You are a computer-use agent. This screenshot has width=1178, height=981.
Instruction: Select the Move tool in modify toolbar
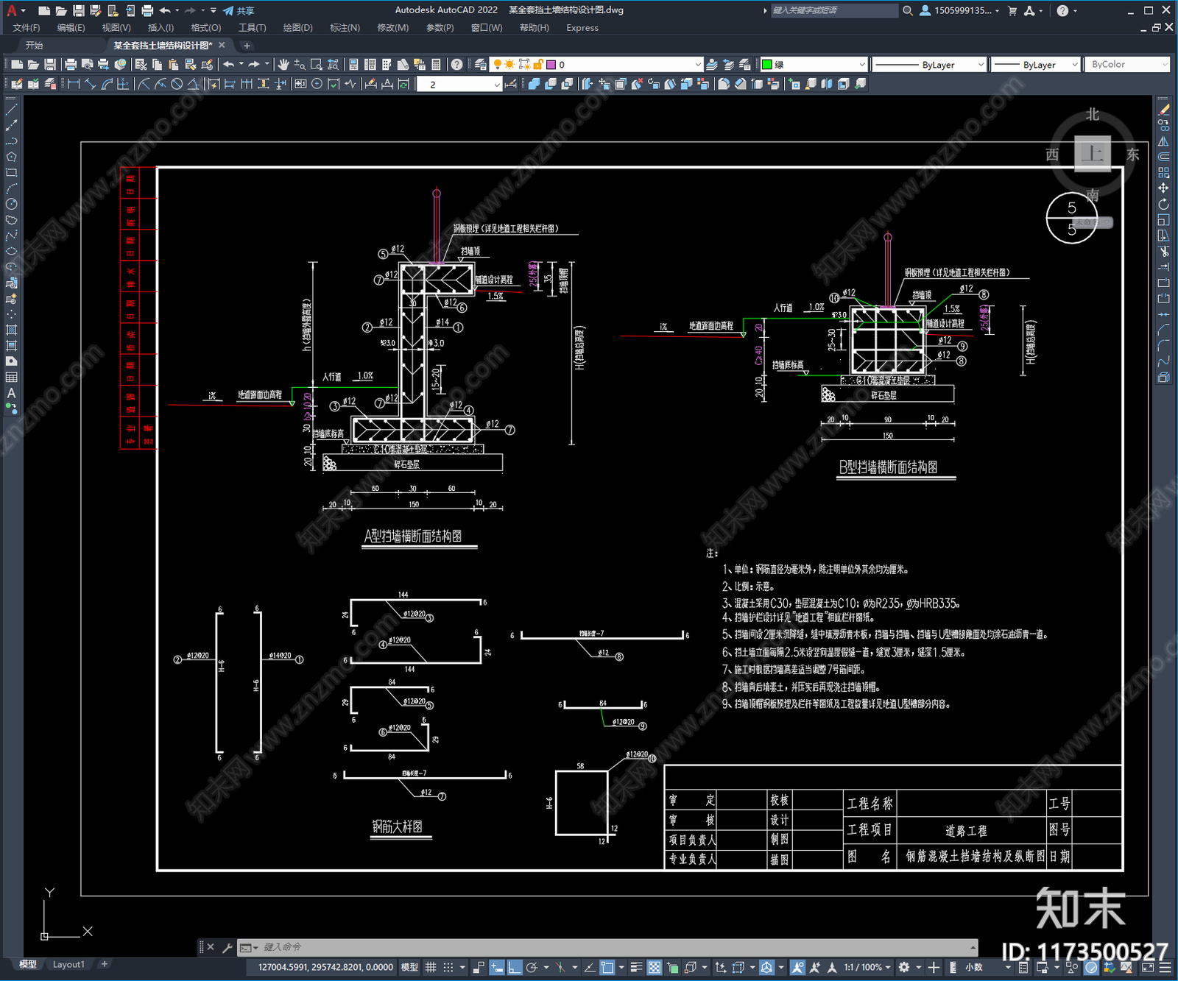[1163, 188]
